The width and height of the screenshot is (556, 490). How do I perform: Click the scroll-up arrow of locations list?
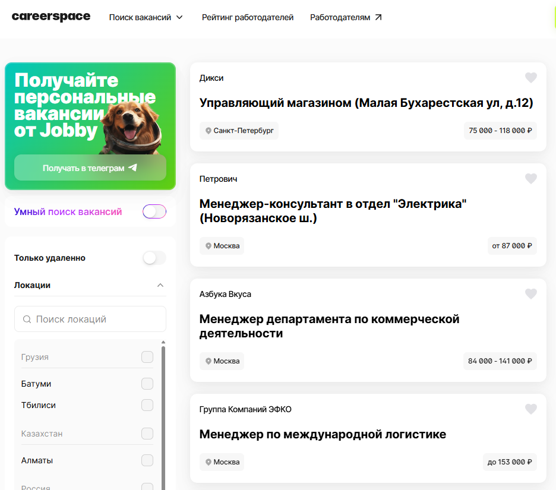tap(163, 343)
